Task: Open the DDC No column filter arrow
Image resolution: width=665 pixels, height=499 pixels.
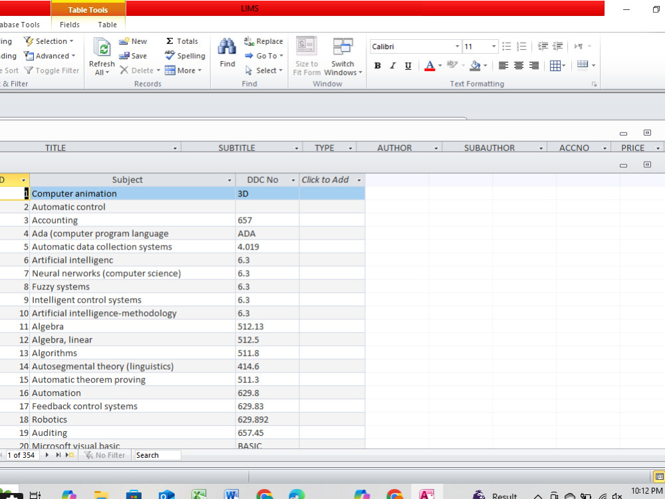Action: [293, 180]
